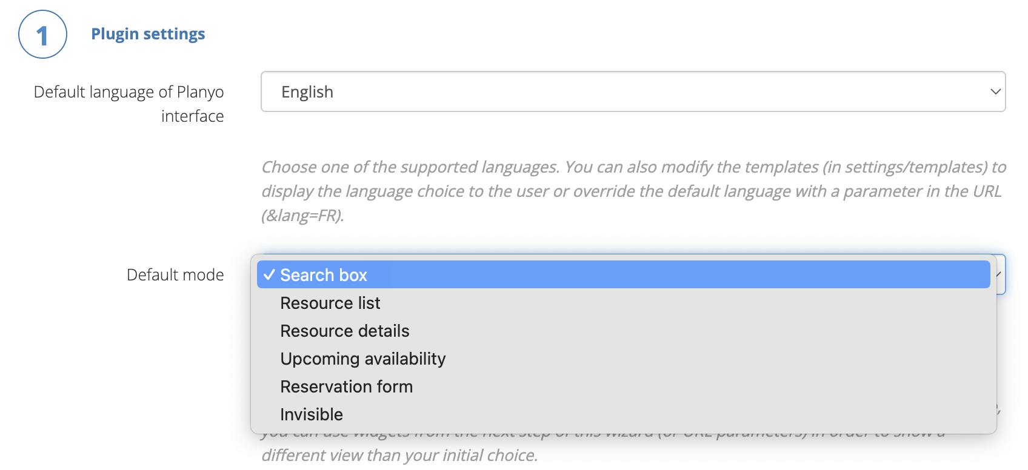Click the language dropdown chevron arrow
Screen dimensions: 1028x470
click(995, 92)
